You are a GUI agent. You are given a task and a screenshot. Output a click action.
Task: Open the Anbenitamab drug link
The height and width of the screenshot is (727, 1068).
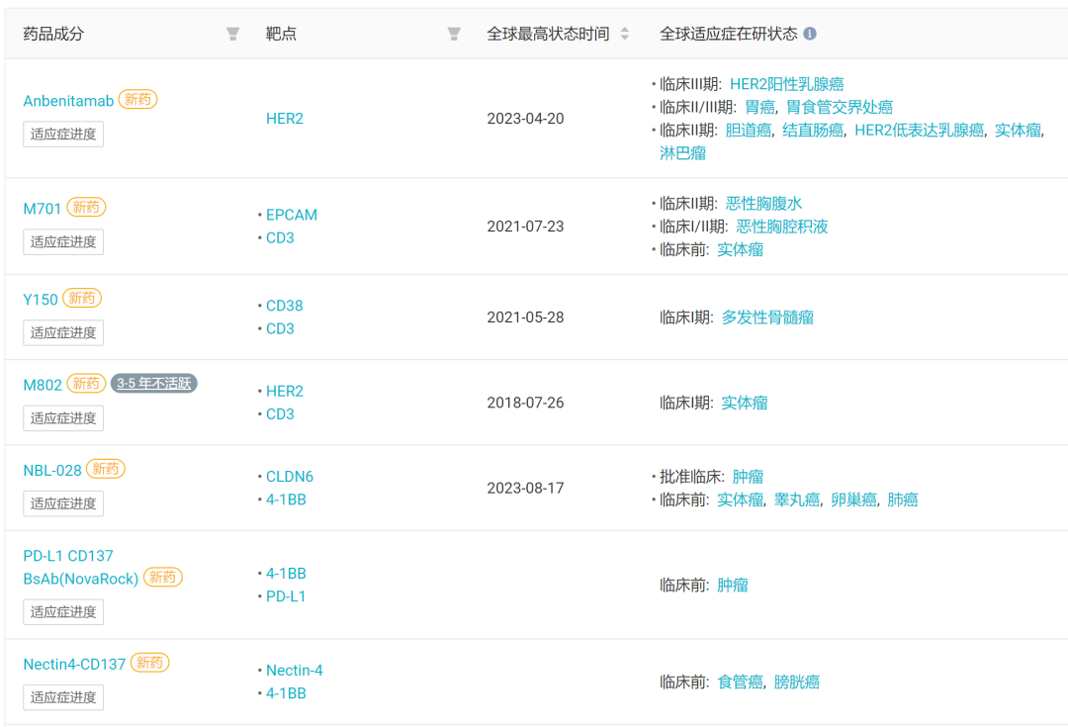pos(68,101)
